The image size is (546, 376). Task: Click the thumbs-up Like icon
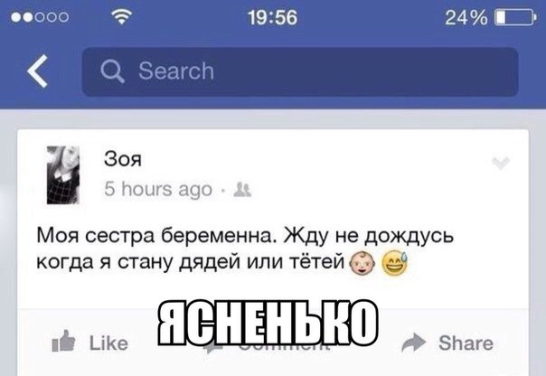(63, 341)
